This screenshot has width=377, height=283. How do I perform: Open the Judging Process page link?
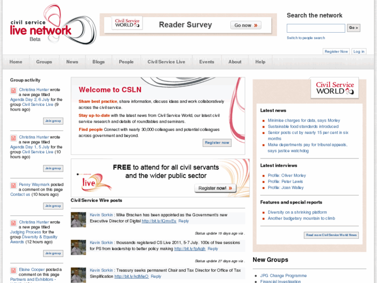25,232
